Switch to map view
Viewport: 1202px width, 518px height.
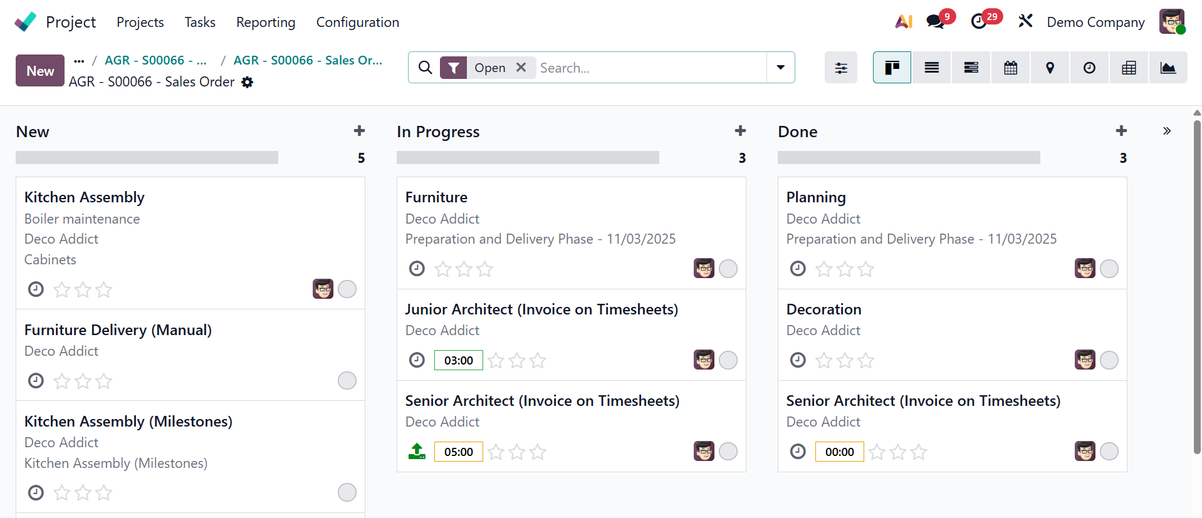point(1050,68)
